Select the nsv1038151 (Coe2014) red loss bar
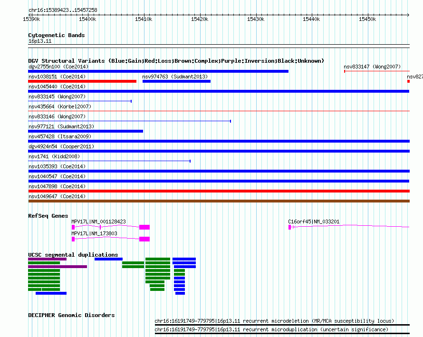423x337 pixels. [x=82, y=81]
